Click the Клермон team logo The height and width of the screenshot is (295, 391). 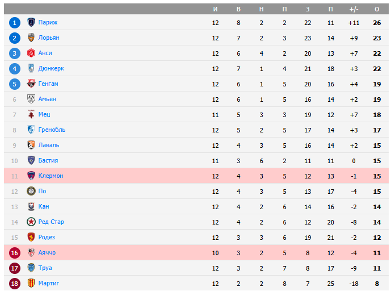[x=31, y=176]
